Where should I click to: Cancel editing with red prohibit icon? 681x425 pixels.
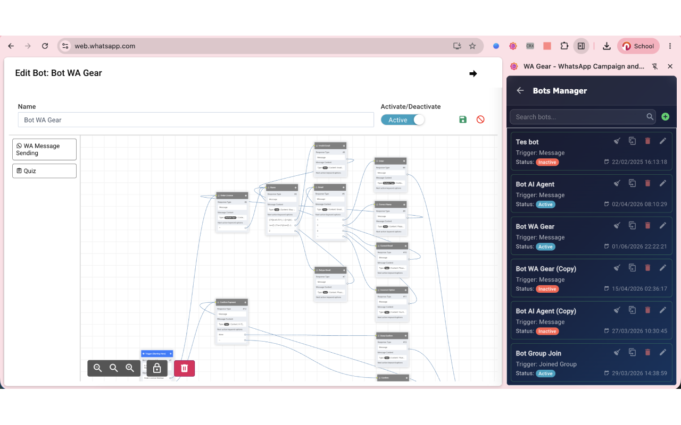coord(480,120)
